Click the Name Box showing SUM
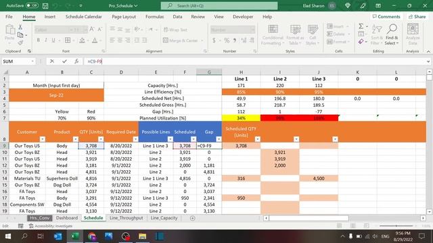Image resolution: width=433 pixels, height=243 pixels. (x=16, y=61)
